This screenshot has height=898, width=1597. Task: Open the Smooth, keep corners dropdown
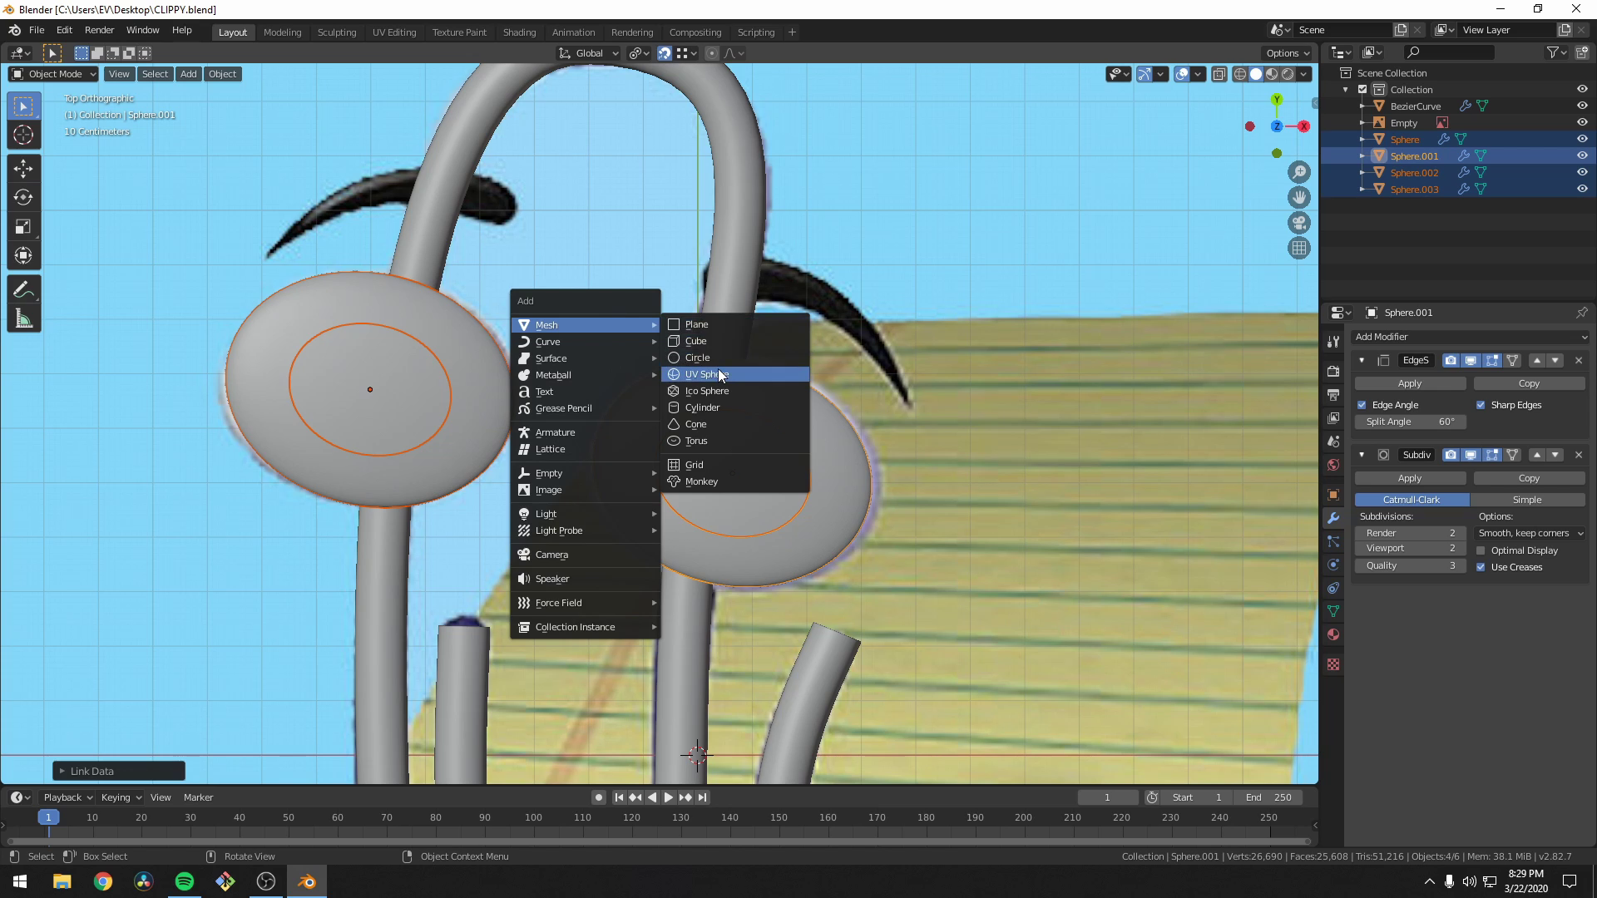coord(1529,533)
